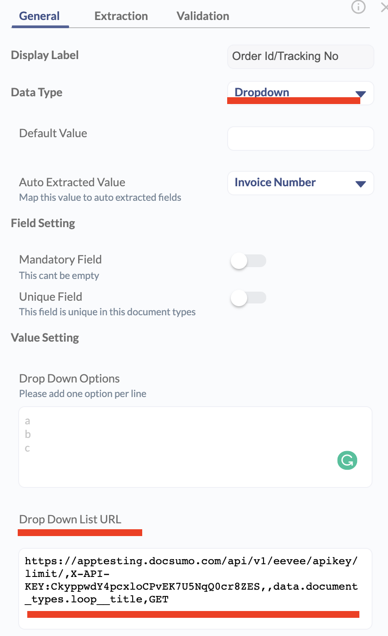The width and height of the screenshot is (388, 636).
Task: Click the Data Type dropdown arrow
Action: pyautogui.click(x=361, y=94)
